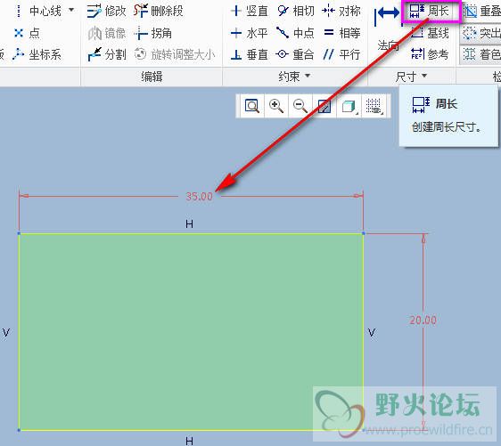The width and height of the screenshot is (501, 446).
Task: Click the 编辑 group label
Action: point(152,77)
